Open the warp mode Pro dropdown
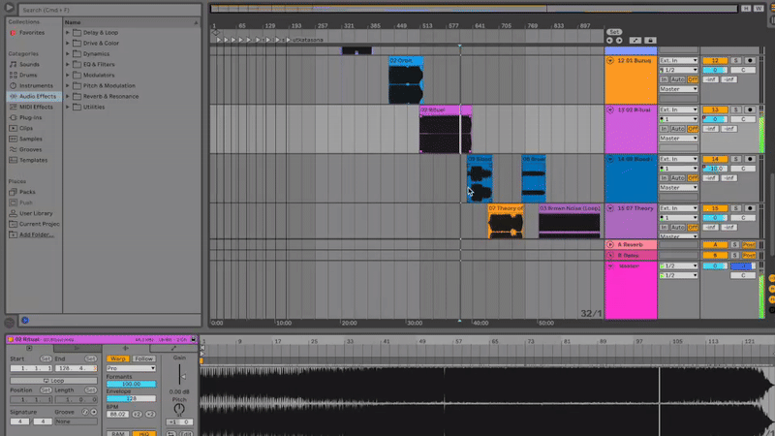Screen dimensions: 775x436 (x=131, y=368)
